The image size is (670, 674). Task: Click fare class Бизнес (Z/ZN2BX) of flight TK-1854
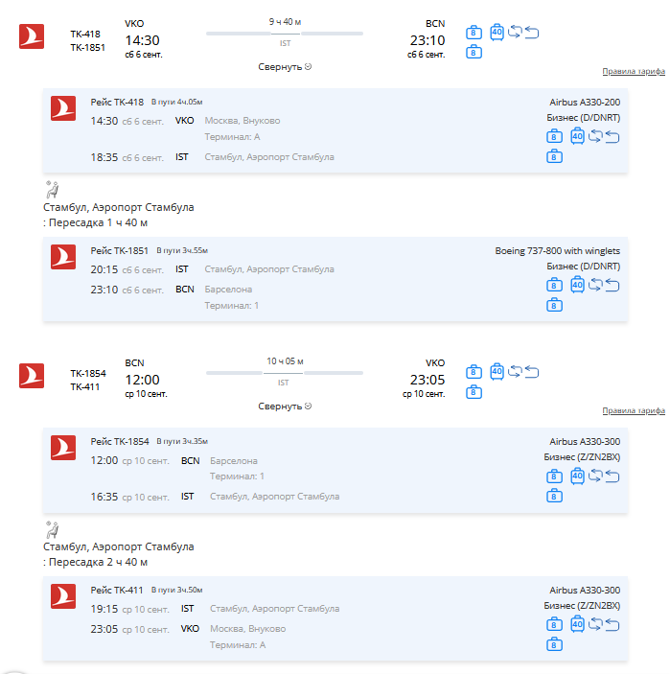pyautogui.click(x=582, y=457)
